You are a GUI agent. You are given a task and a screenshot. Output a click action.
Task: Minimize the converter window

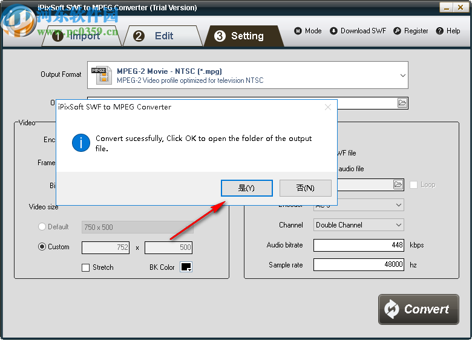[447, 8]
